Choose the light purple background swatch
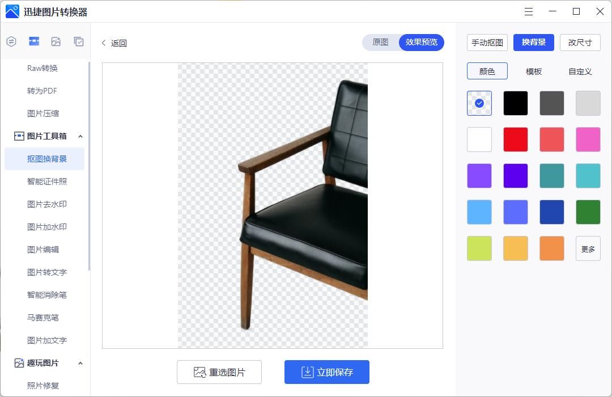Screen dimensions: 612x397 click(x=479, y=176)
